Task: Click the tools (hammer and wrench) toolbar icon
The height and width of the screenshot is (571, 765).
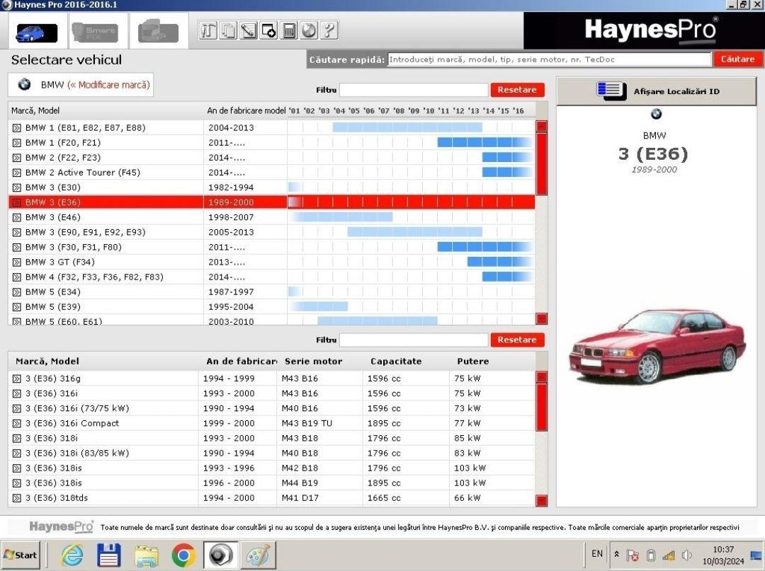Action: [x=208, y=30]
